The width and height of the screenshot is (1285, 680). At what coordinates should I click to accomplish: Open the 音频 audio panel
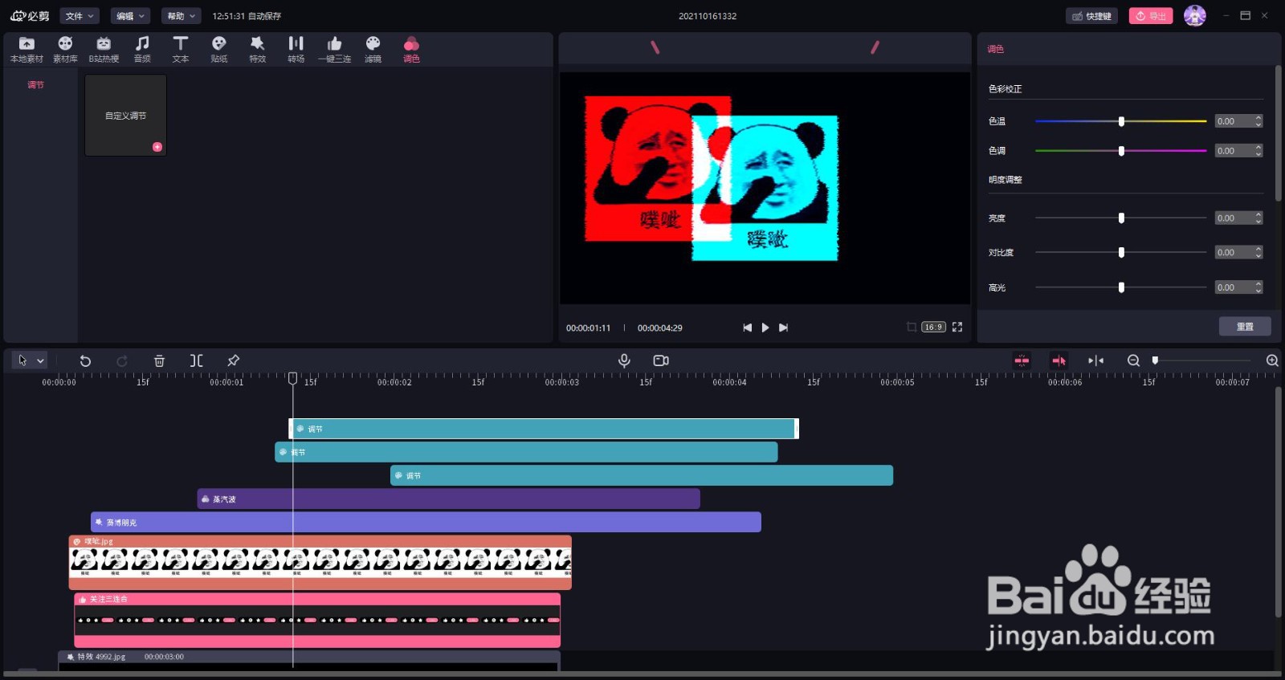(x=142, y=50)
